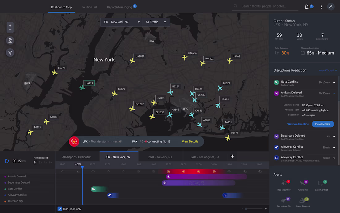Expand the Alleyway Conflict 30min item
Screen dimensions: 340x213
pos(334,148)
